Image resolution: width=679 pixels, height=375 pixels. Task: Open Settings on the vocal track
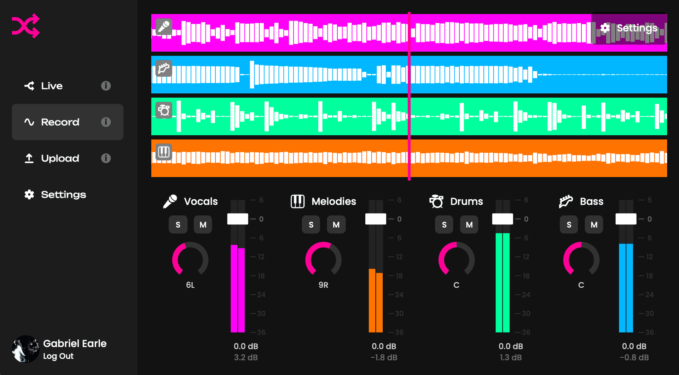click(x=629, y=28)
